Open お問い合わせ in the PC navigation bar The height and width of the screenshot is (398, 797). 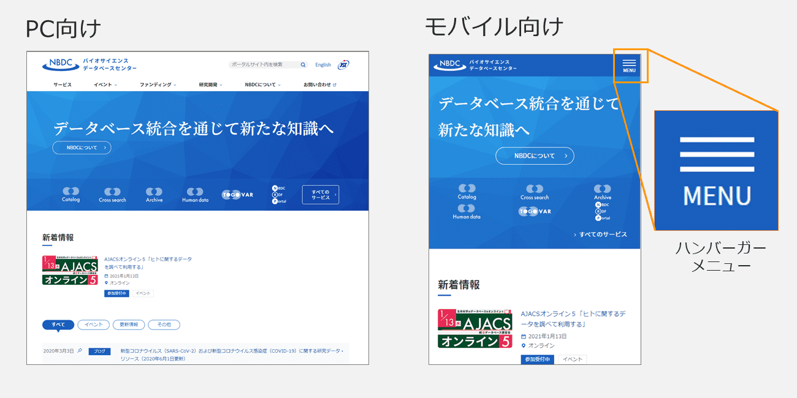click(319, 84)
